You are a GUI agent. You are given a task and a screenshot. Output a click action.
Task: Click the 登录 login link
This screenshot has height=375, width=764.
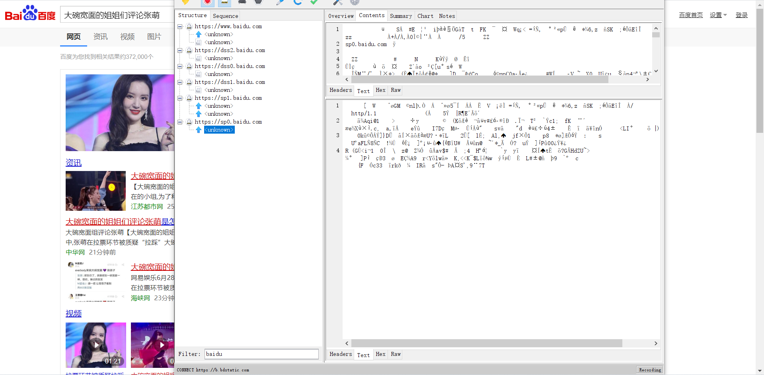[741, 15]
